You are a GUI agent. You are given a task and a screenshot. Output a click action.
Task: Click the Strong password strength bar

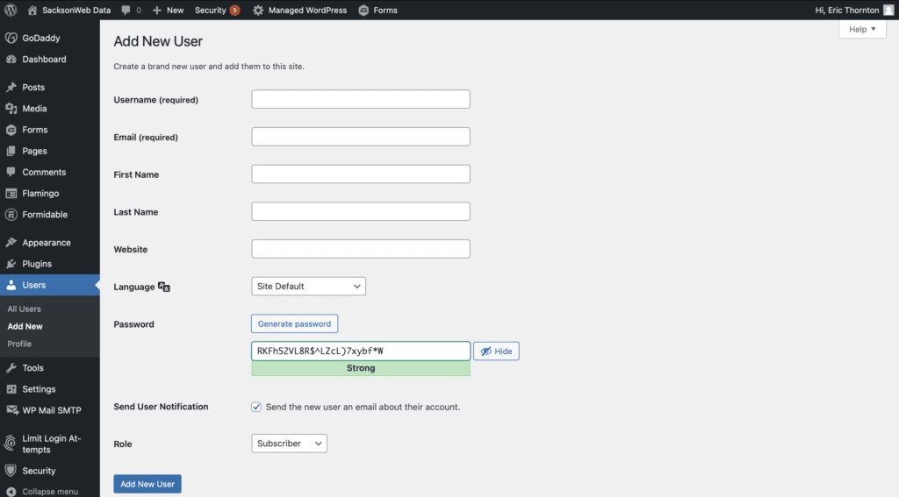click(x=361, y=368)
